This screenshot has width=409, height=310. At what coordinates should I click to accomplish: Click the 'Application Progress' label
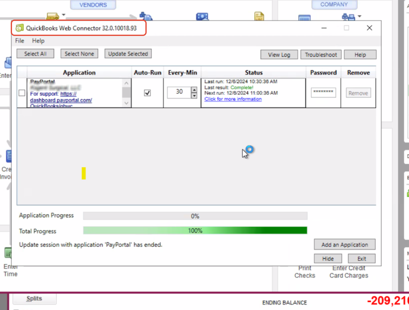pyautogui.click(x=46, y=215)
